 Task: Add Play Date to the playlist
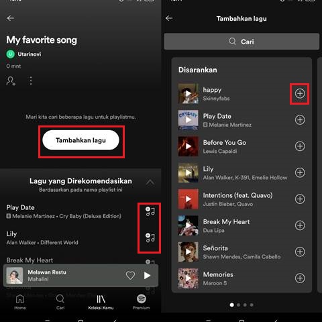tap(150, 211)
